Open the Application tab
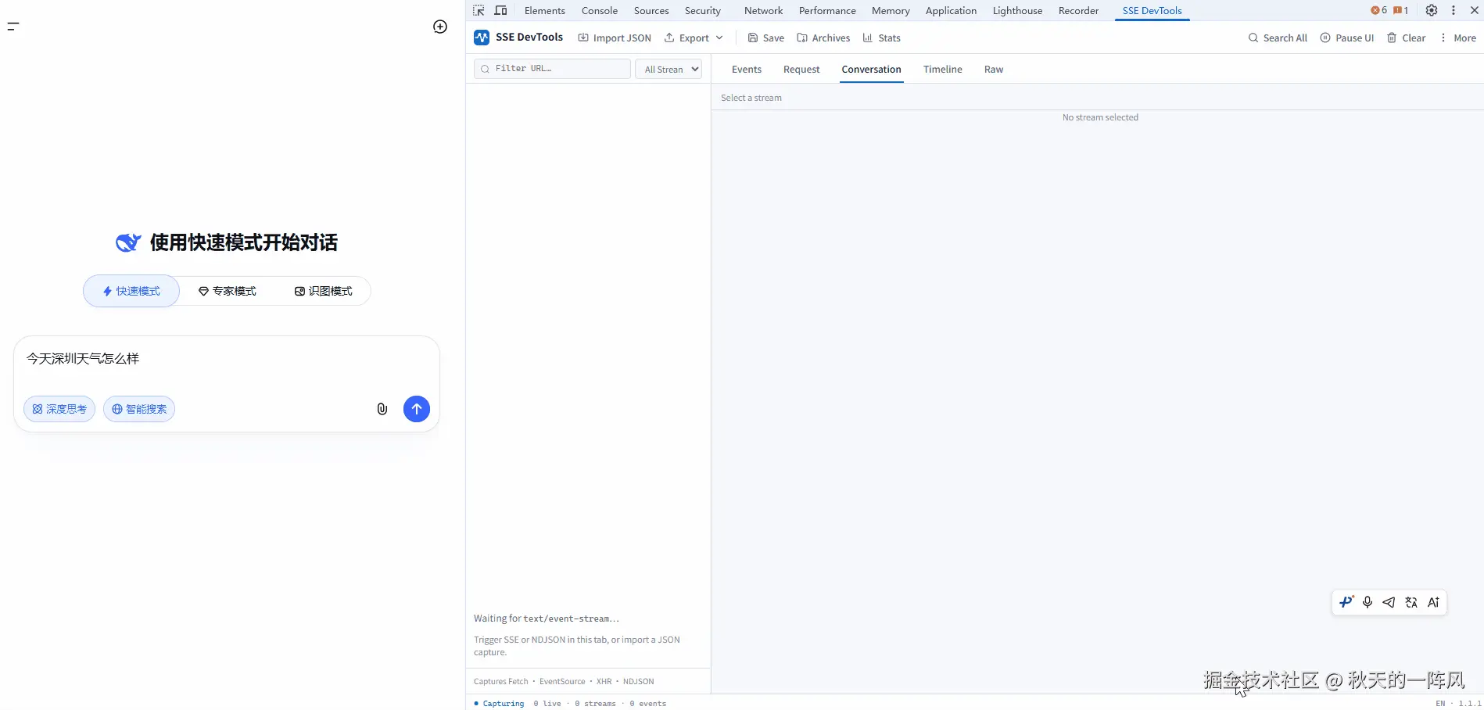 click(951, 10)
